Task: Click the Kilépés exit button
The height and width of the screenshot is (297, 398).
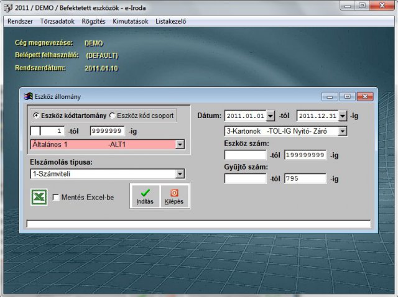Action: tap(174, 196)
